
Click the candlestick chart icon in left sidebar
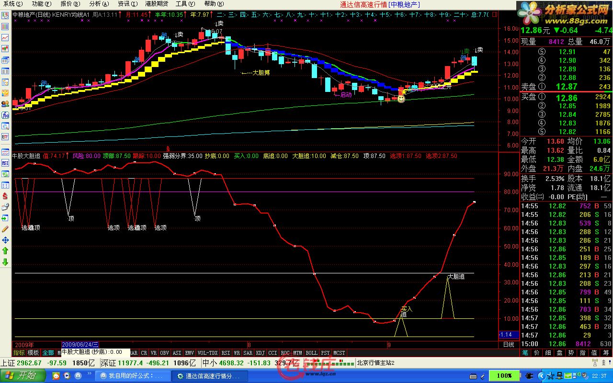coord(5,48)
